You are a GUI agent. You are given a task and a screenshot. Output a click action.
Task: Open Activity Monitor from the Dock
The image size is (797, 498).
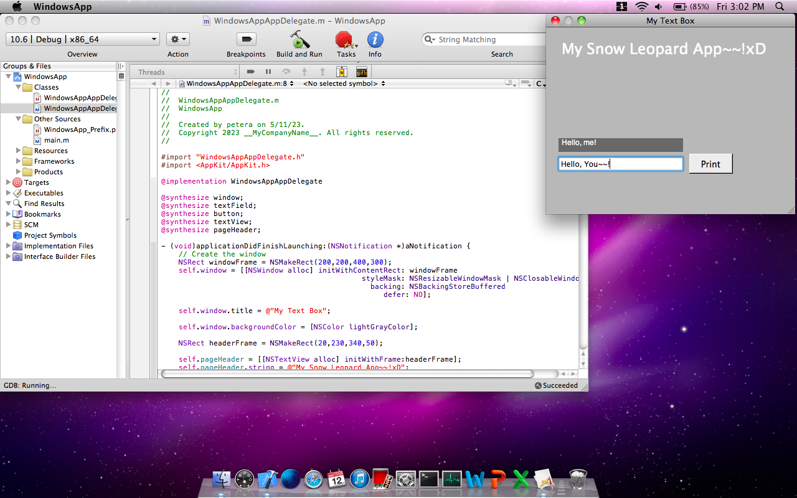(x=452, y=479)
